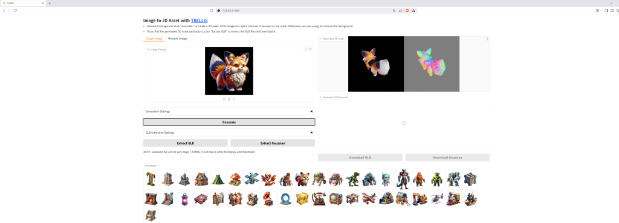
Task: Open Brave Shields lion icon
Action: point(407,11)
